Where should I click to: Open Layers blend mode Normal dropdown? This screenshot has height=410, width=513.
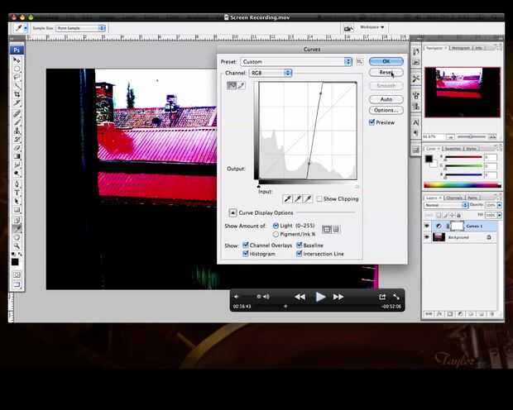coord(446,205)
